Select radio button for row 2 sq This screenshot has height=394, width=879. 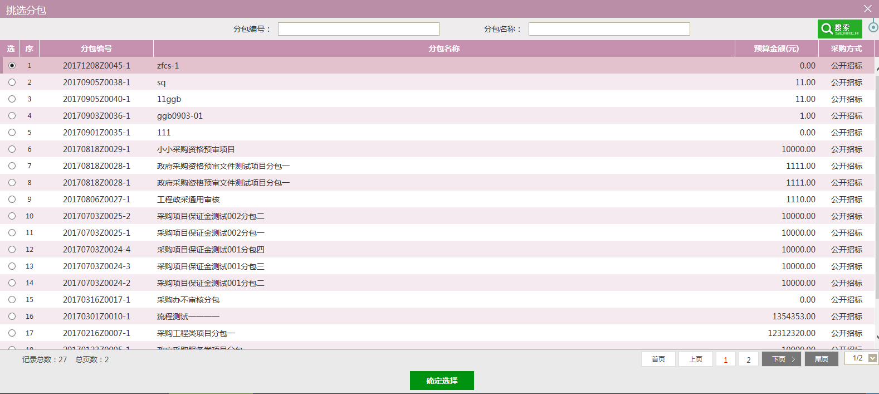click(x=12, y=82)
